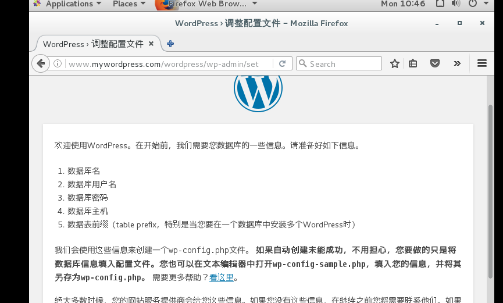Open the Firefox hamburger menu
Image resolution: width=503 pixels, height=303 pixels.
coord(482,63)
